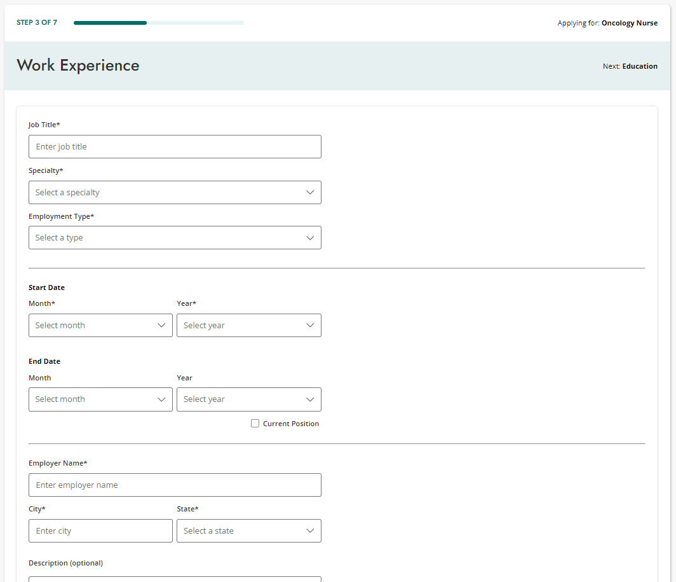This screenshot has height=582, width=676.
Task: Open the Specialty dropdown chevron
Action: (x=310, y=192)
